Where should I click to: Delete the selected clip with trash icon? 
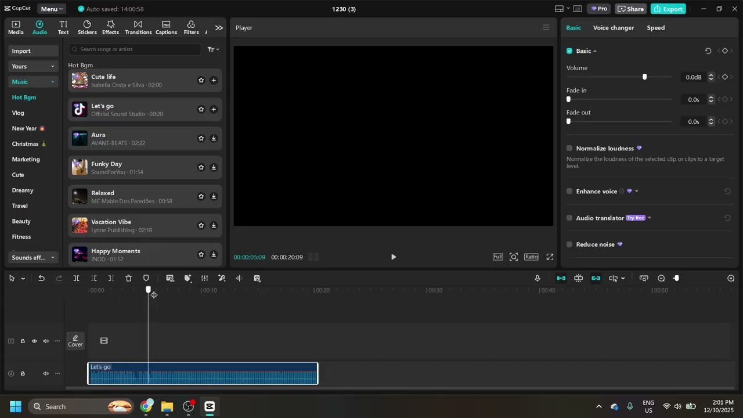tap(129, 279)
